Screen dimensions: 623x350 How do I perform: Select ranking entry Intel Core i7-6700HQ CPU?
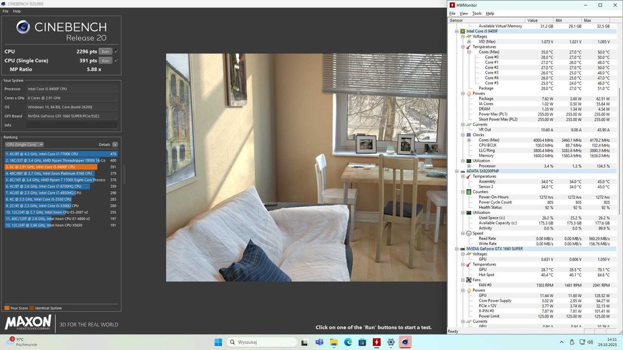point(61,187)
